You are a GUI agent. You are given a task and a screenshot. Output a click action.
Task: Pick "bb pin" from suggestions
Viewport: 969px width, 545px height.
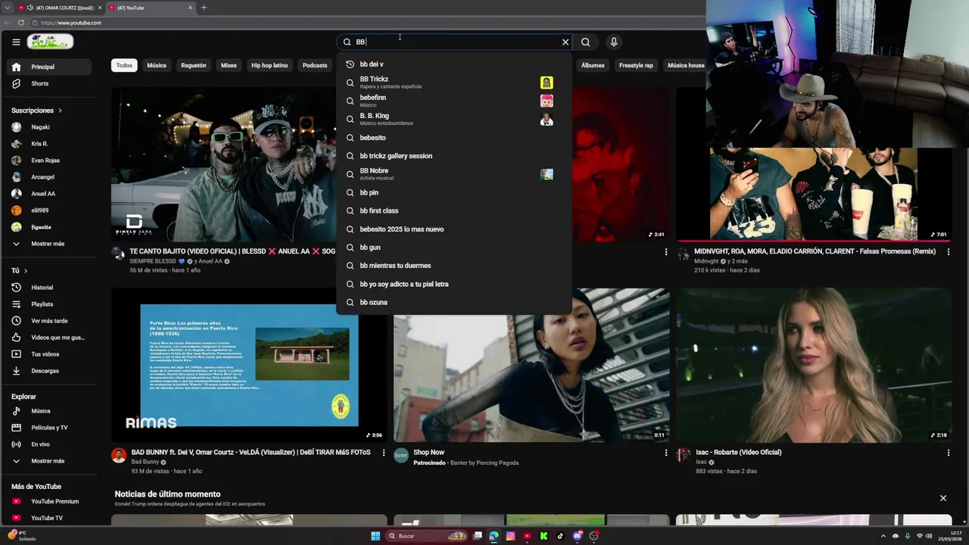pyautogui.click(x=453, y=192)
